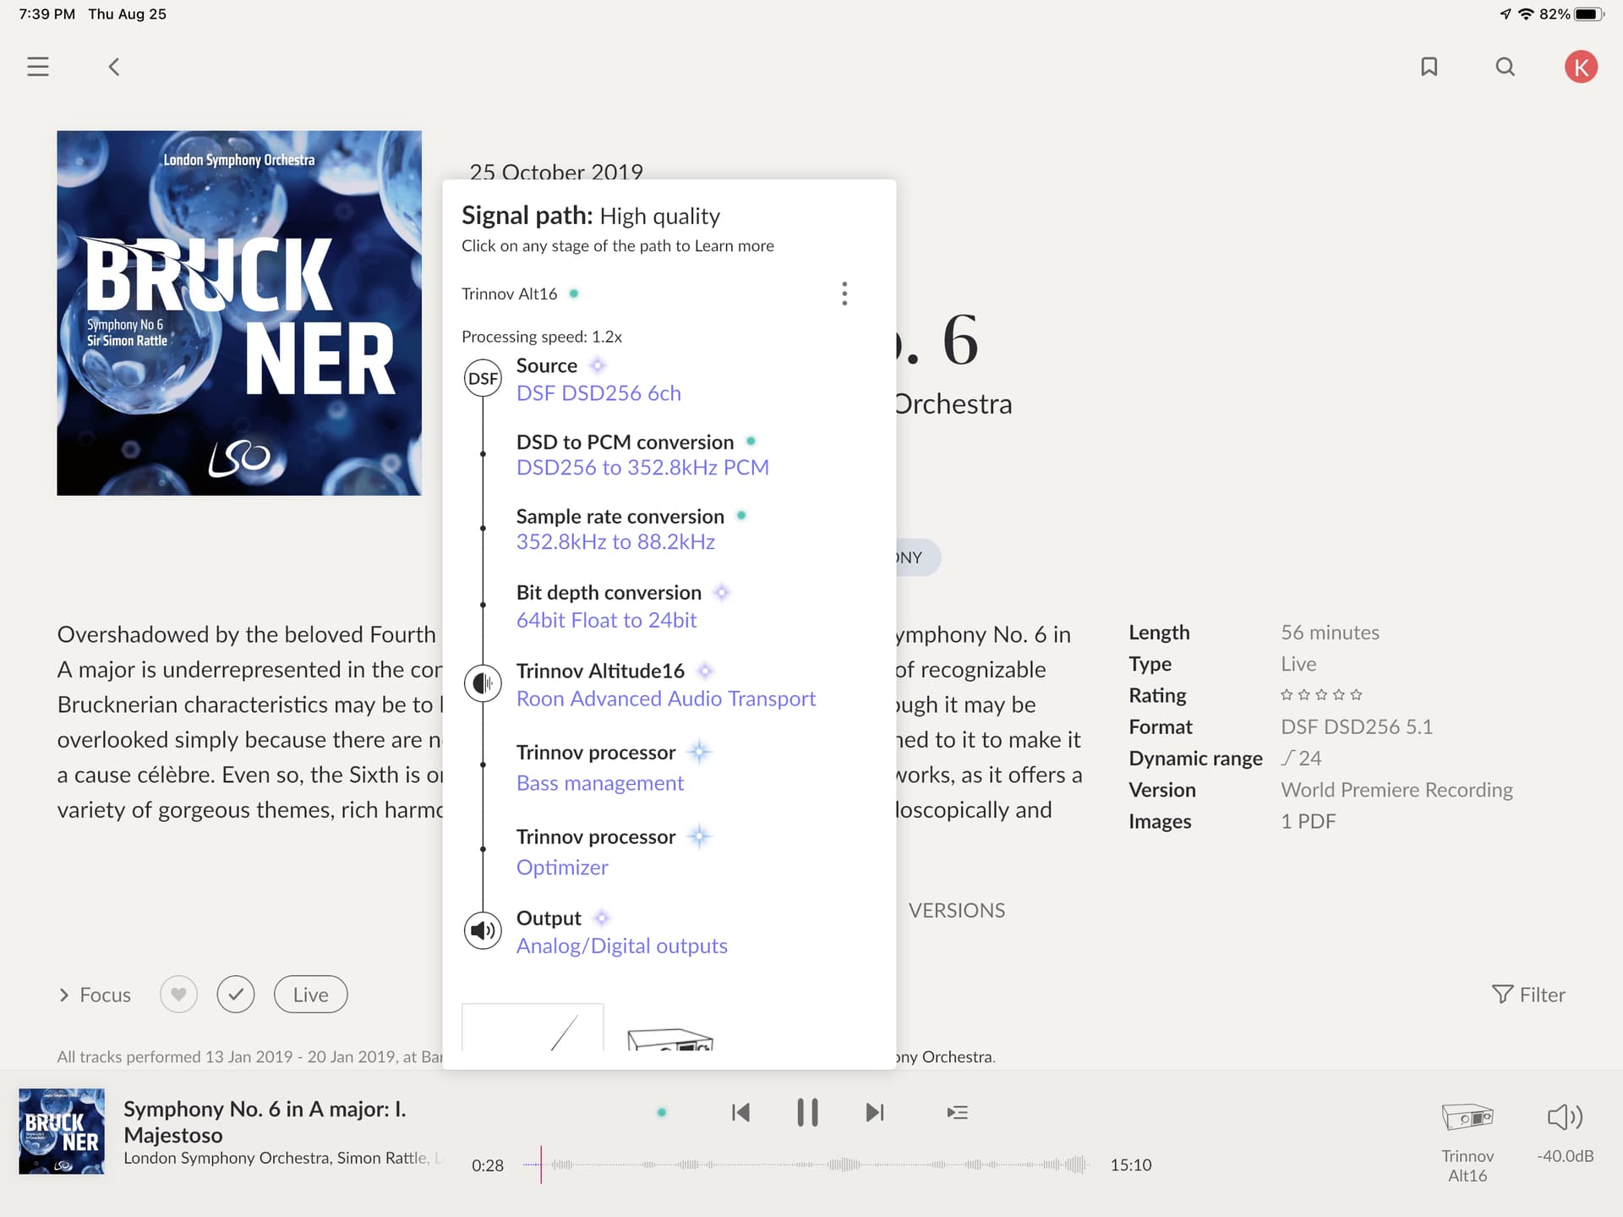The width and height of the screenshot is (1623, 1217).
Task: Open the Bruckner album cover art
Action: 239,313
